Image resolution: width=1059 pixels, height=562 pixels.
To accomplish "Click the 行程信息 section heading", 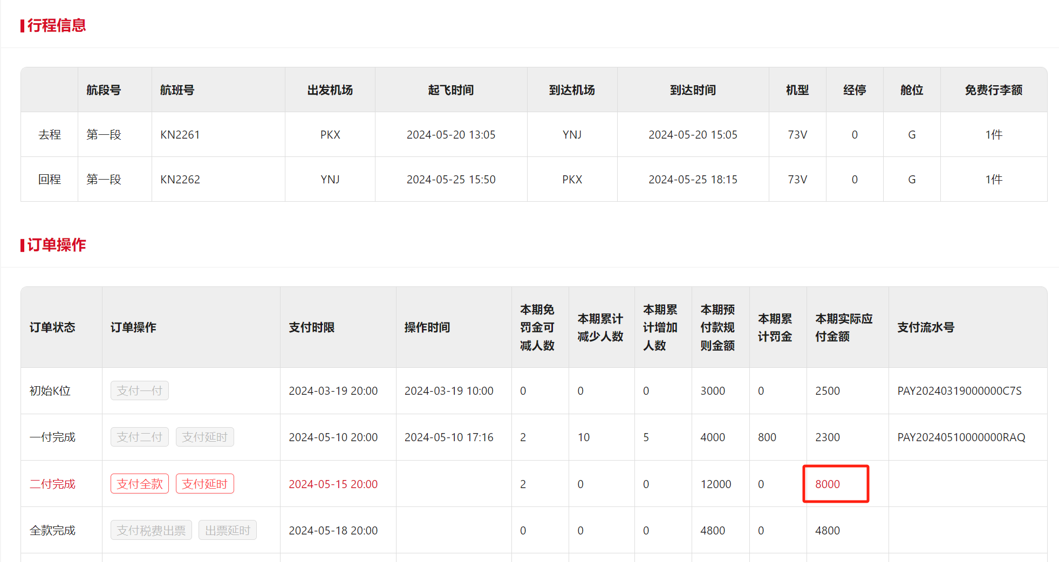I will point(56,25).
